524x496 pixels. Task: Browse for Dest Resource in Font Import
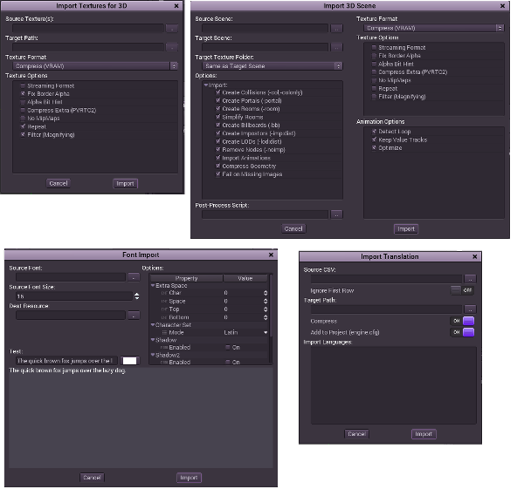pos(134,316)
